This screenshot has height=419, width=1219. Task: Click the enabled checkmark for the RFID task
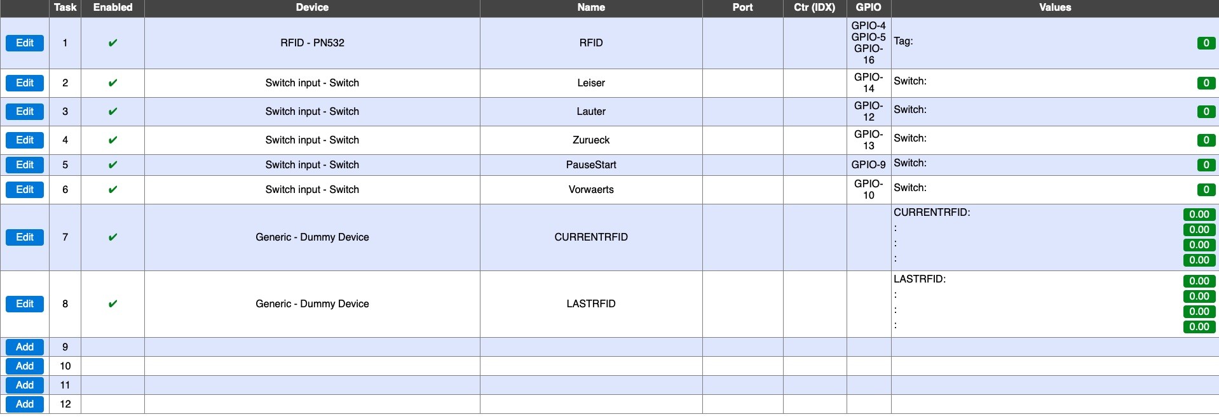coord(112,43)
